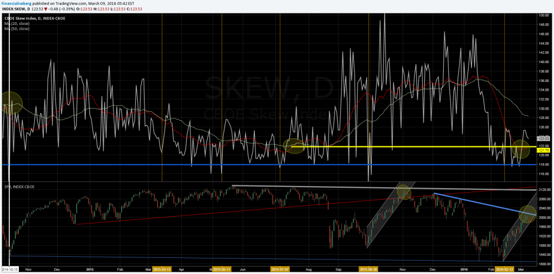The image size is (554, 274).
Task: Click the H:123.53 high value
Action: click(100, 8)
